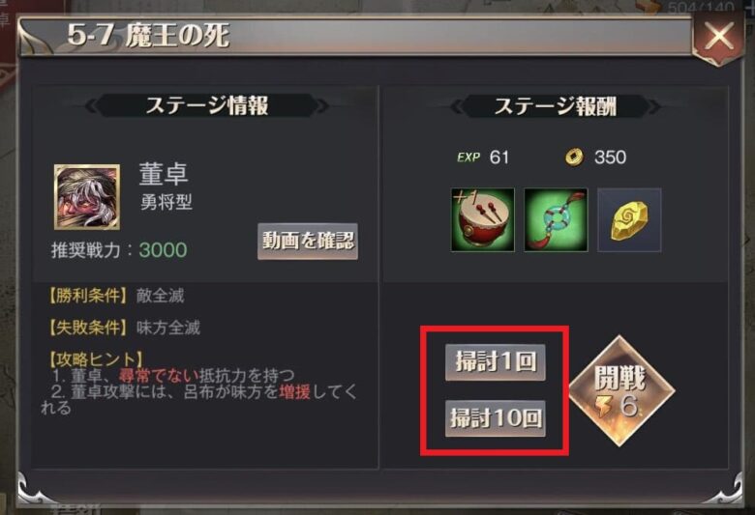Click the 動画を確認 video button
The image size is (755, 515).
point(308,241)
